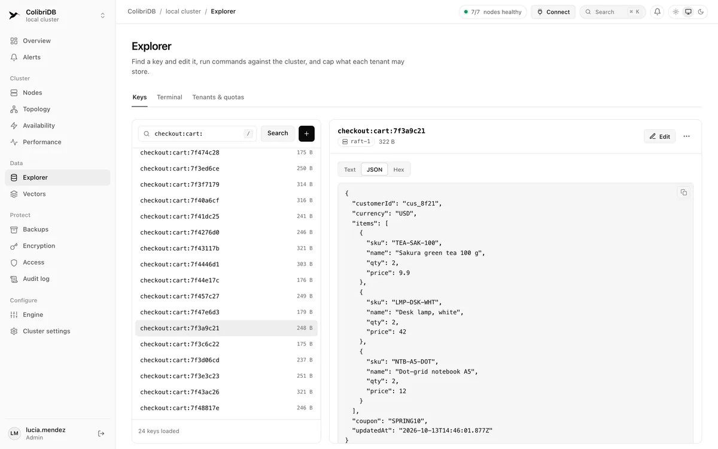Click the sign-out icon next to lucia.mendez
The image size is (718, 449).
tap(101, 433)
